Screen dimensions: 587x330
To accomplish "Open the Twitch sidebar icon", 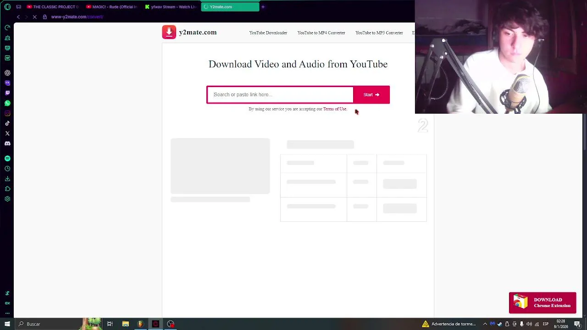I will pyautogui.click(x=7, y=93).
